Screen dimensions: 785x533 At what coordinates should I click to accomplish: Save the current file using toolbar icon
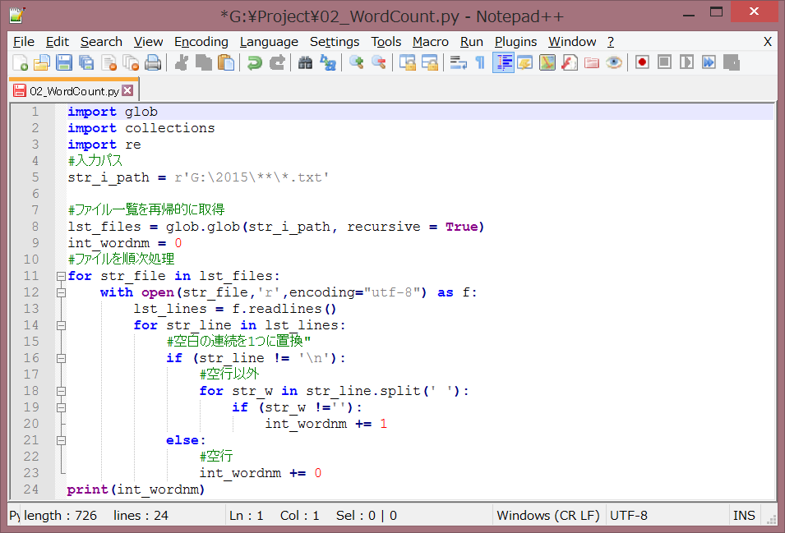(64, 63)
